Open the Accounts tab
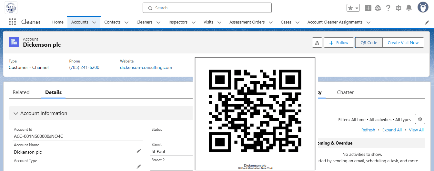434x171 pixels. tap(80, 22)
